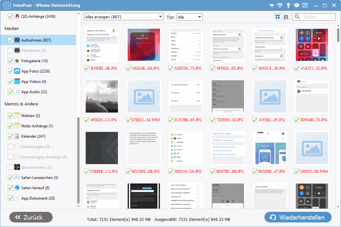Uncheck the Aufnahmen (807) checkbox

tap(10, 40)
